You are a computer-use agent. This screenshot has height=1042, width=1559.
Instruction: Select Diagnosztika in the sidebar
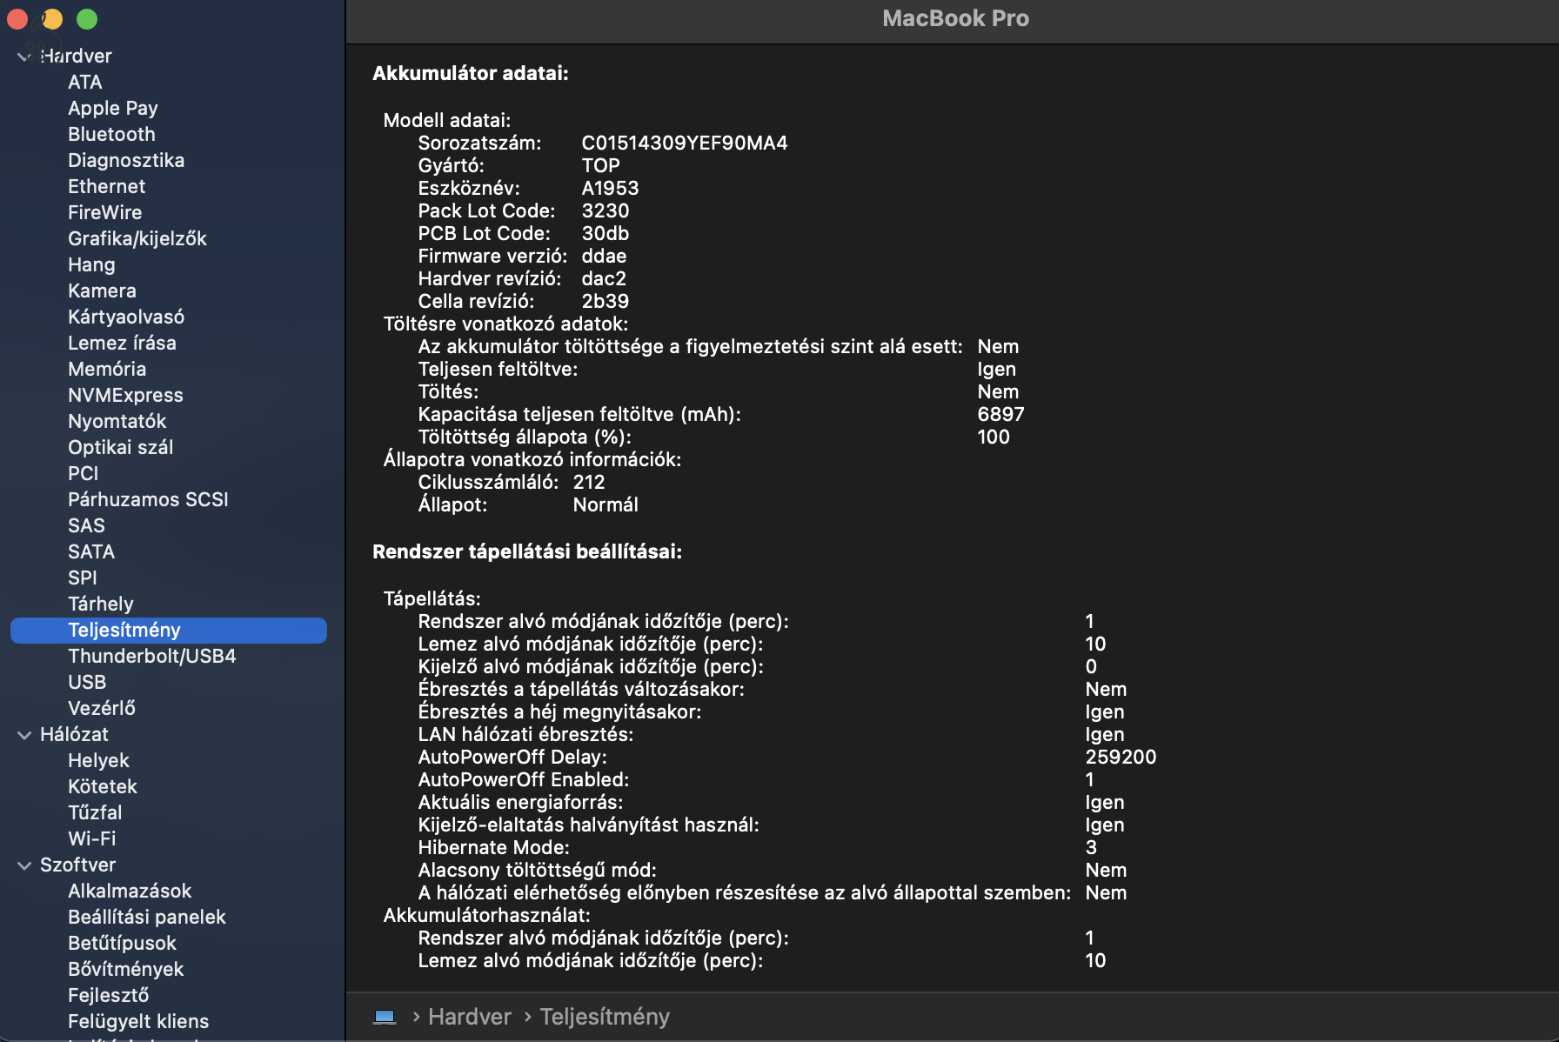[126, 160]
